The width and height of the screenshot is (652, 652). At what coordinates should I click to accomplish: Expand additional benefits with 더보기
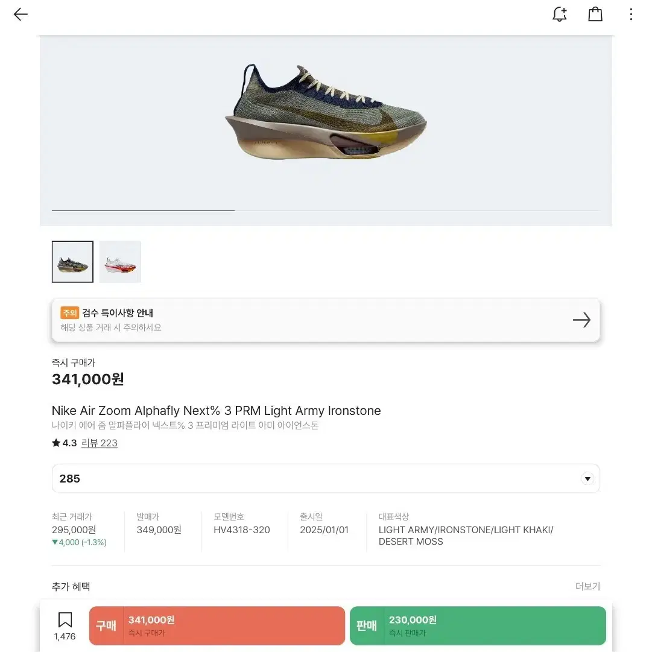[x=587, y=586]
